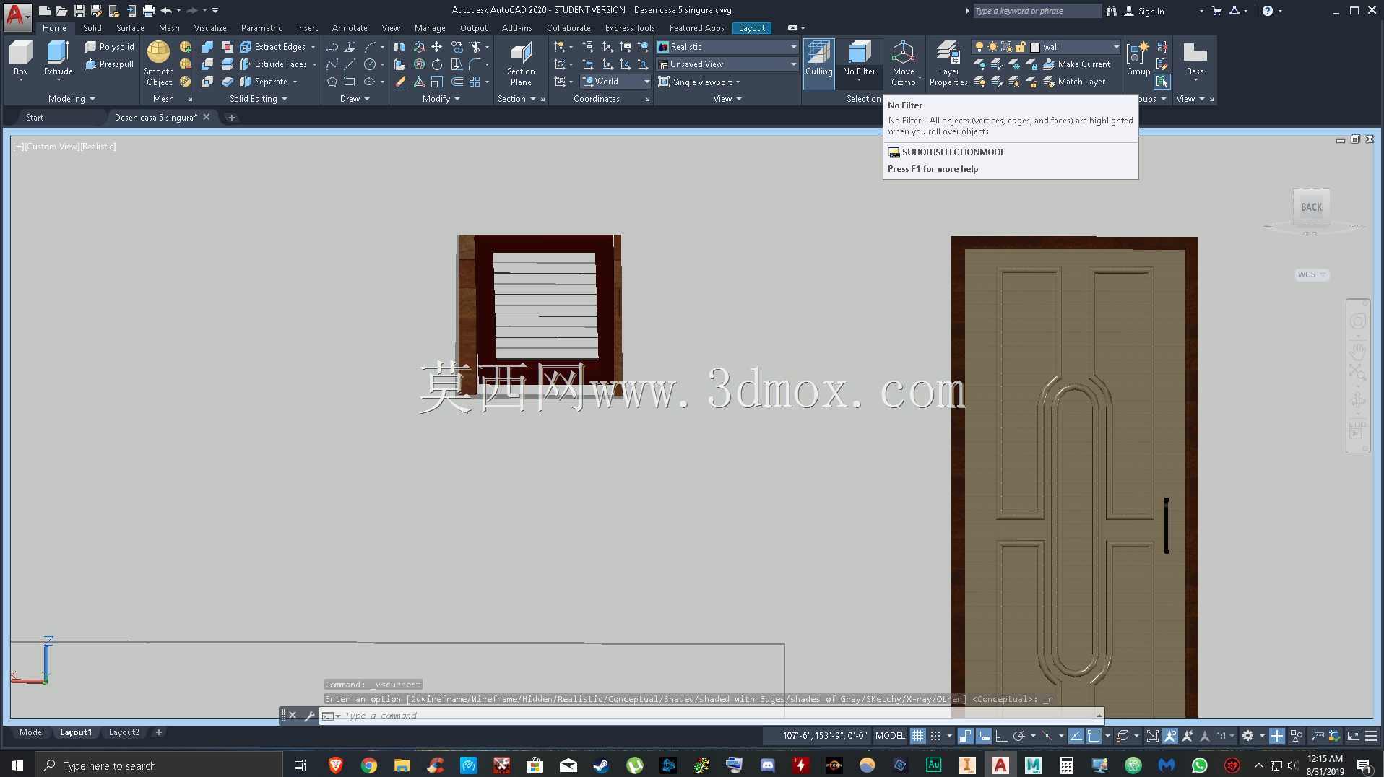Click the white wall layer color swatch
Screen dimensions: 1384x777
[1035, 47]
